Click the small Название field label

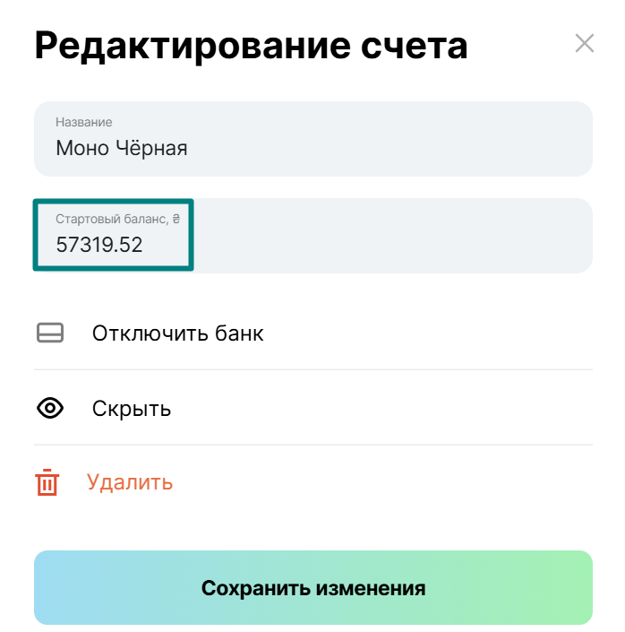tap(84, 122)
